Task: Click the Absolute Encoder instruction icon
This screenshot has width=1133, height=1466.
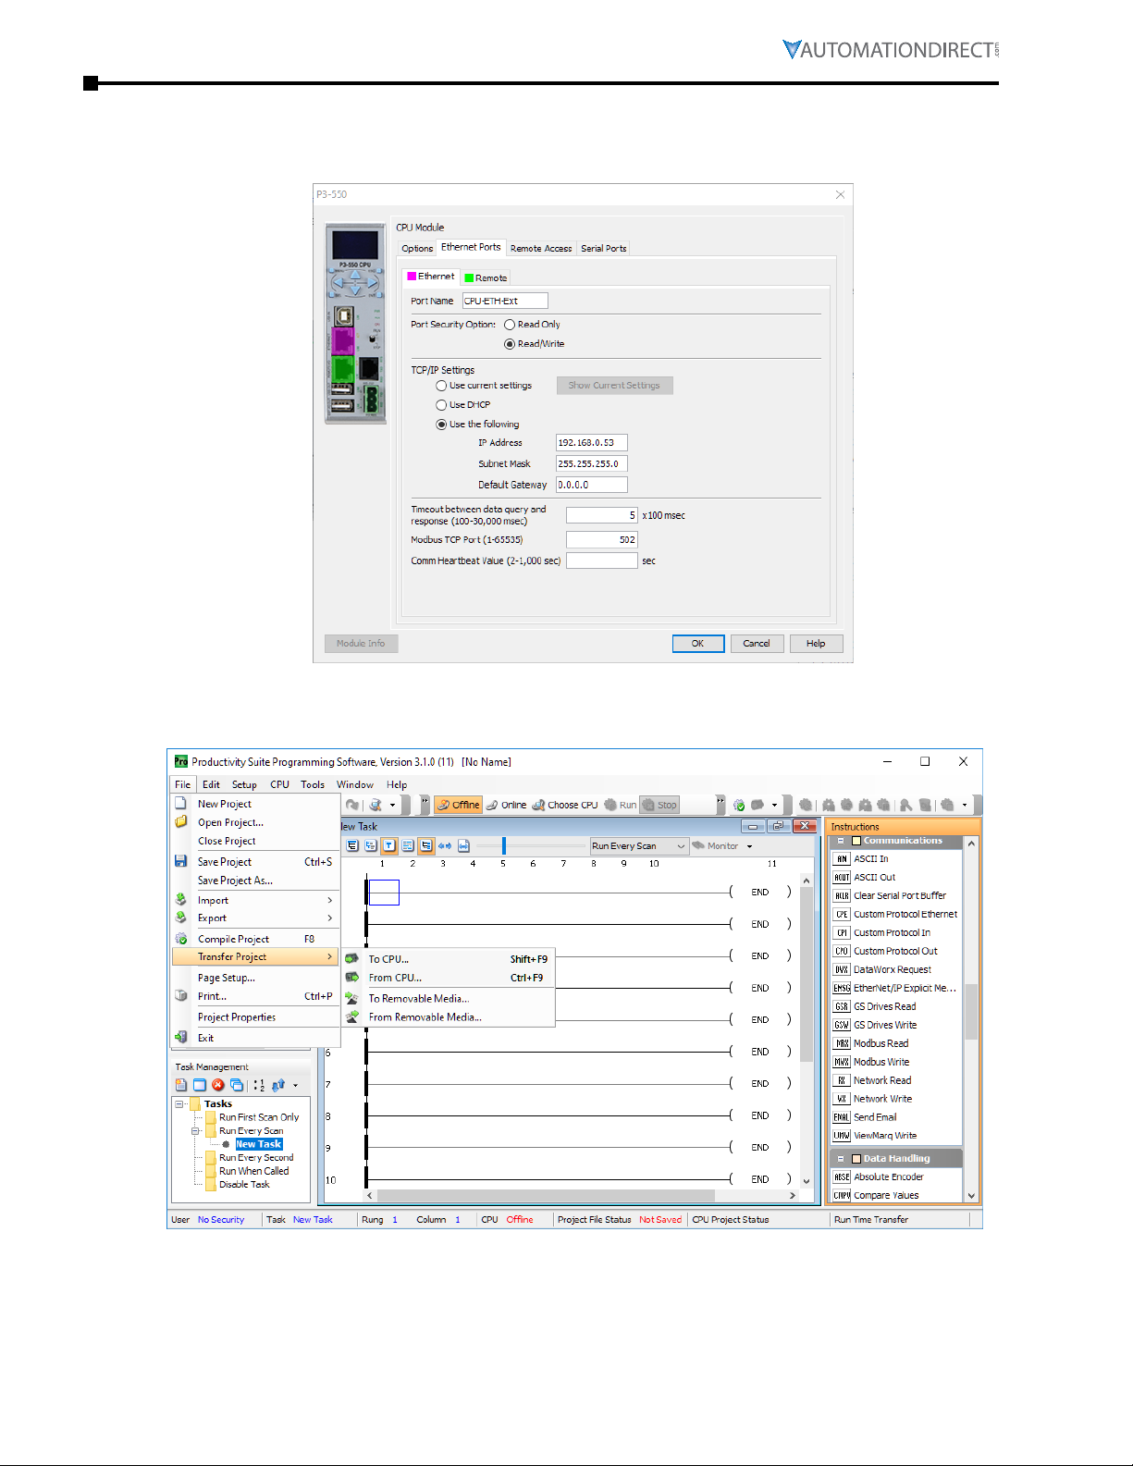Action: click(x=842, y=1176)
